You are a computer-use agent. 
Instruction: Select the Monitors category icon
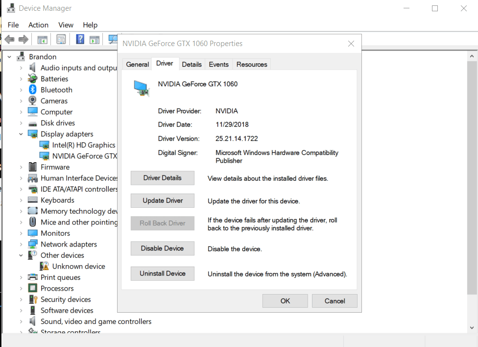[x=33, y=233]
